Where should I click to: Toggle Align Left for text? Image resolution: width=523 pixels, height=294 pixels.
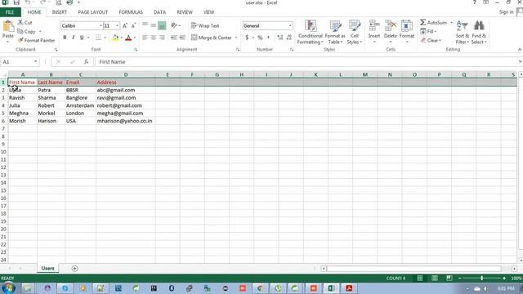click(x=145, y=38)
